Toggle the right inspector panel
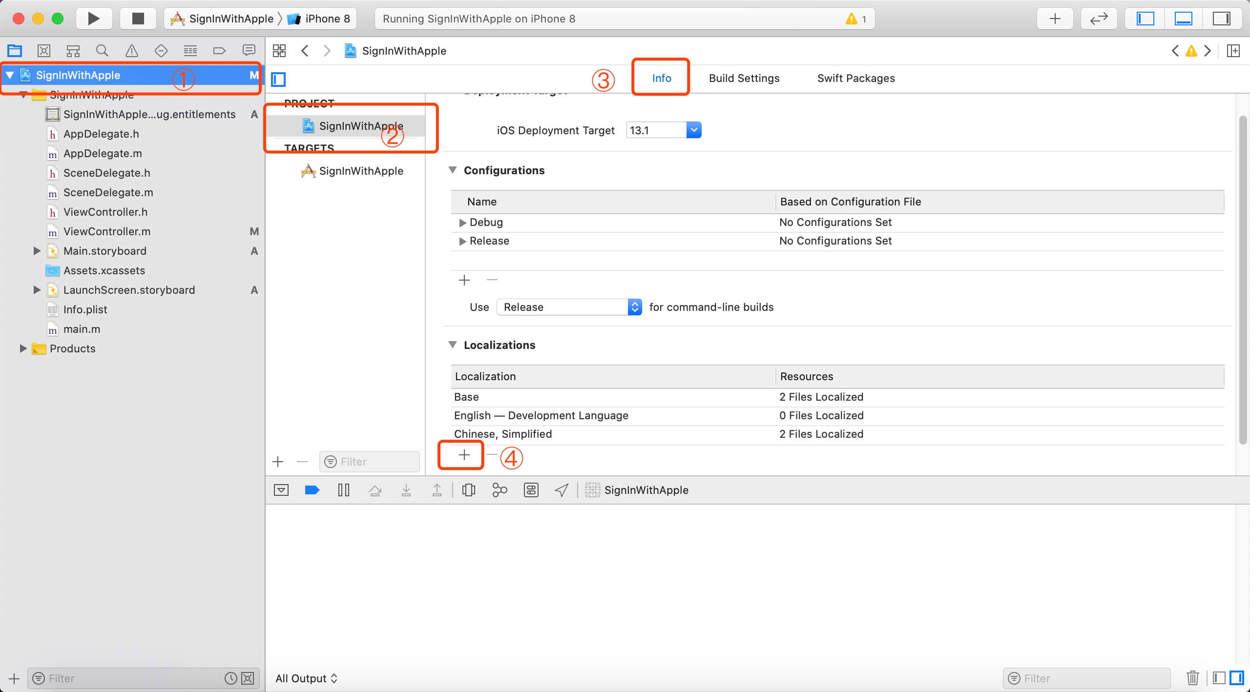Viewport: 1250px width, 692px height. pyautogui.click(x=1222, y=19)
